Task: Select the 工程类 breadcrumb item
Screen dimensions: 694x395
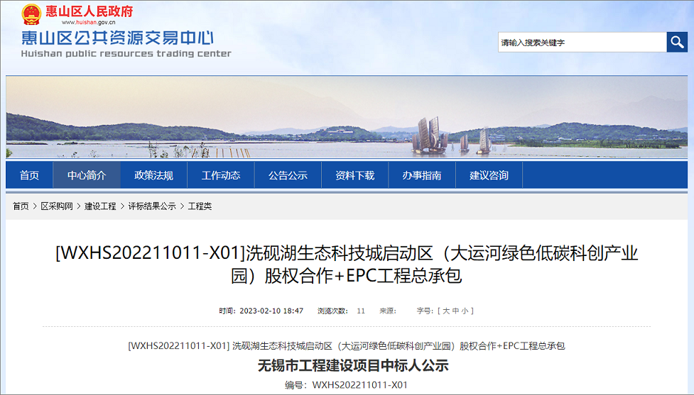Action: [x=200, y=206]
